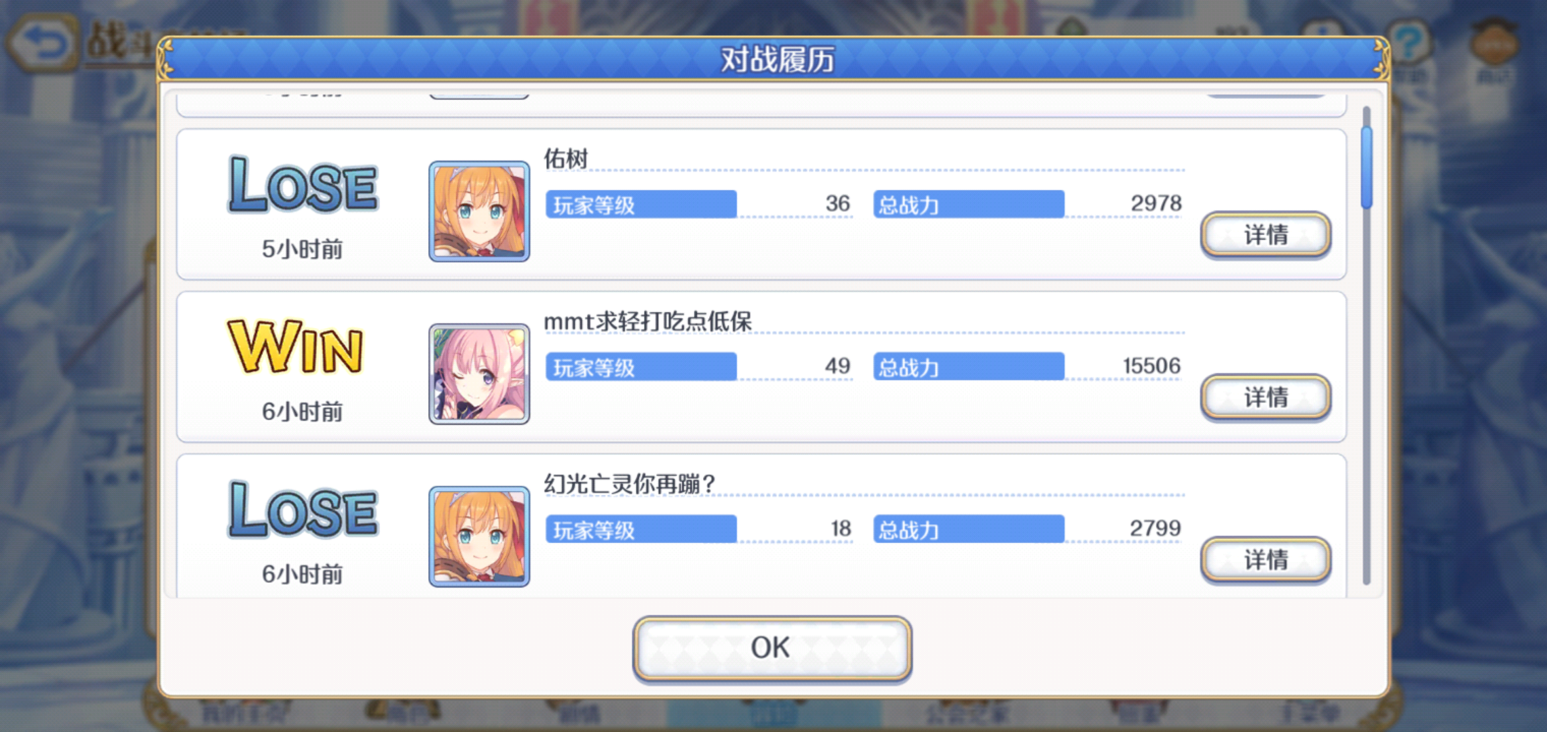Open the blue question mark help icon
1547x732 pixels.
(x=1410, y=42)
